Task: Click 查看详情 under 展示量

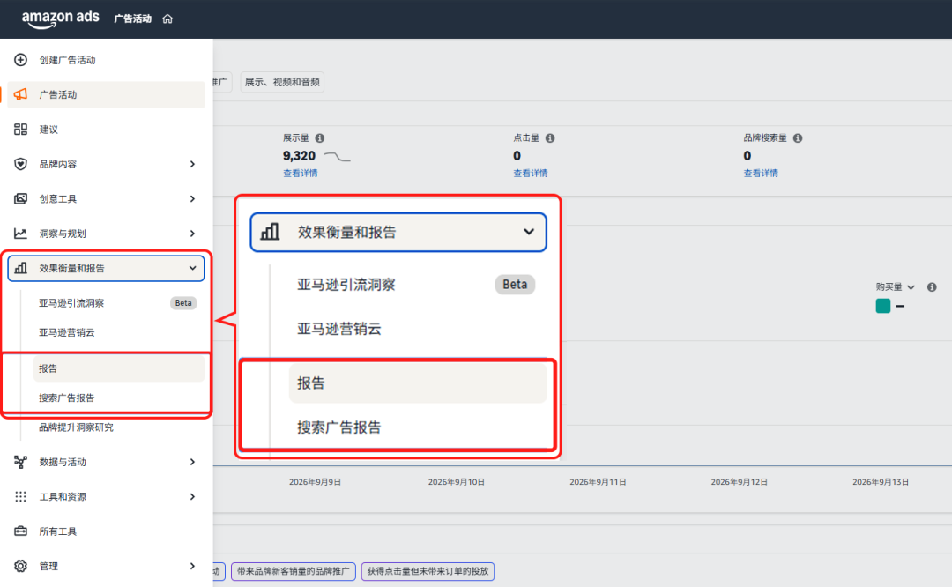Action: tap(300, 173)
